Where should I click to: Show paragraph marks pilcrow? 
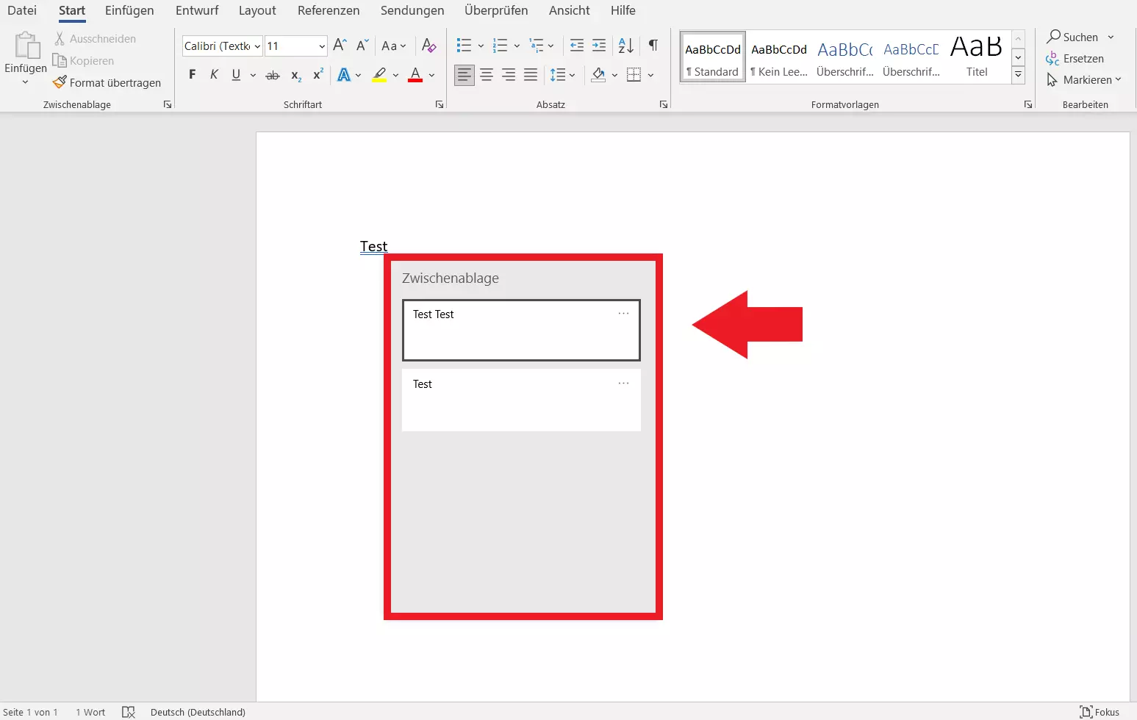coord(653,46)
